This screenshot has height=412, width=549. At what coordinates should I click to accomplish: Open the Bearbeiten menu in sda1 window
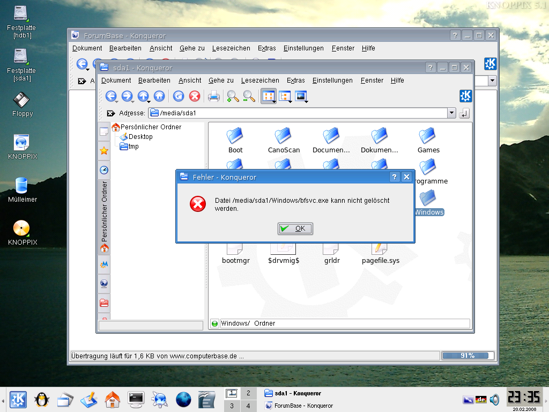point(154,80)
